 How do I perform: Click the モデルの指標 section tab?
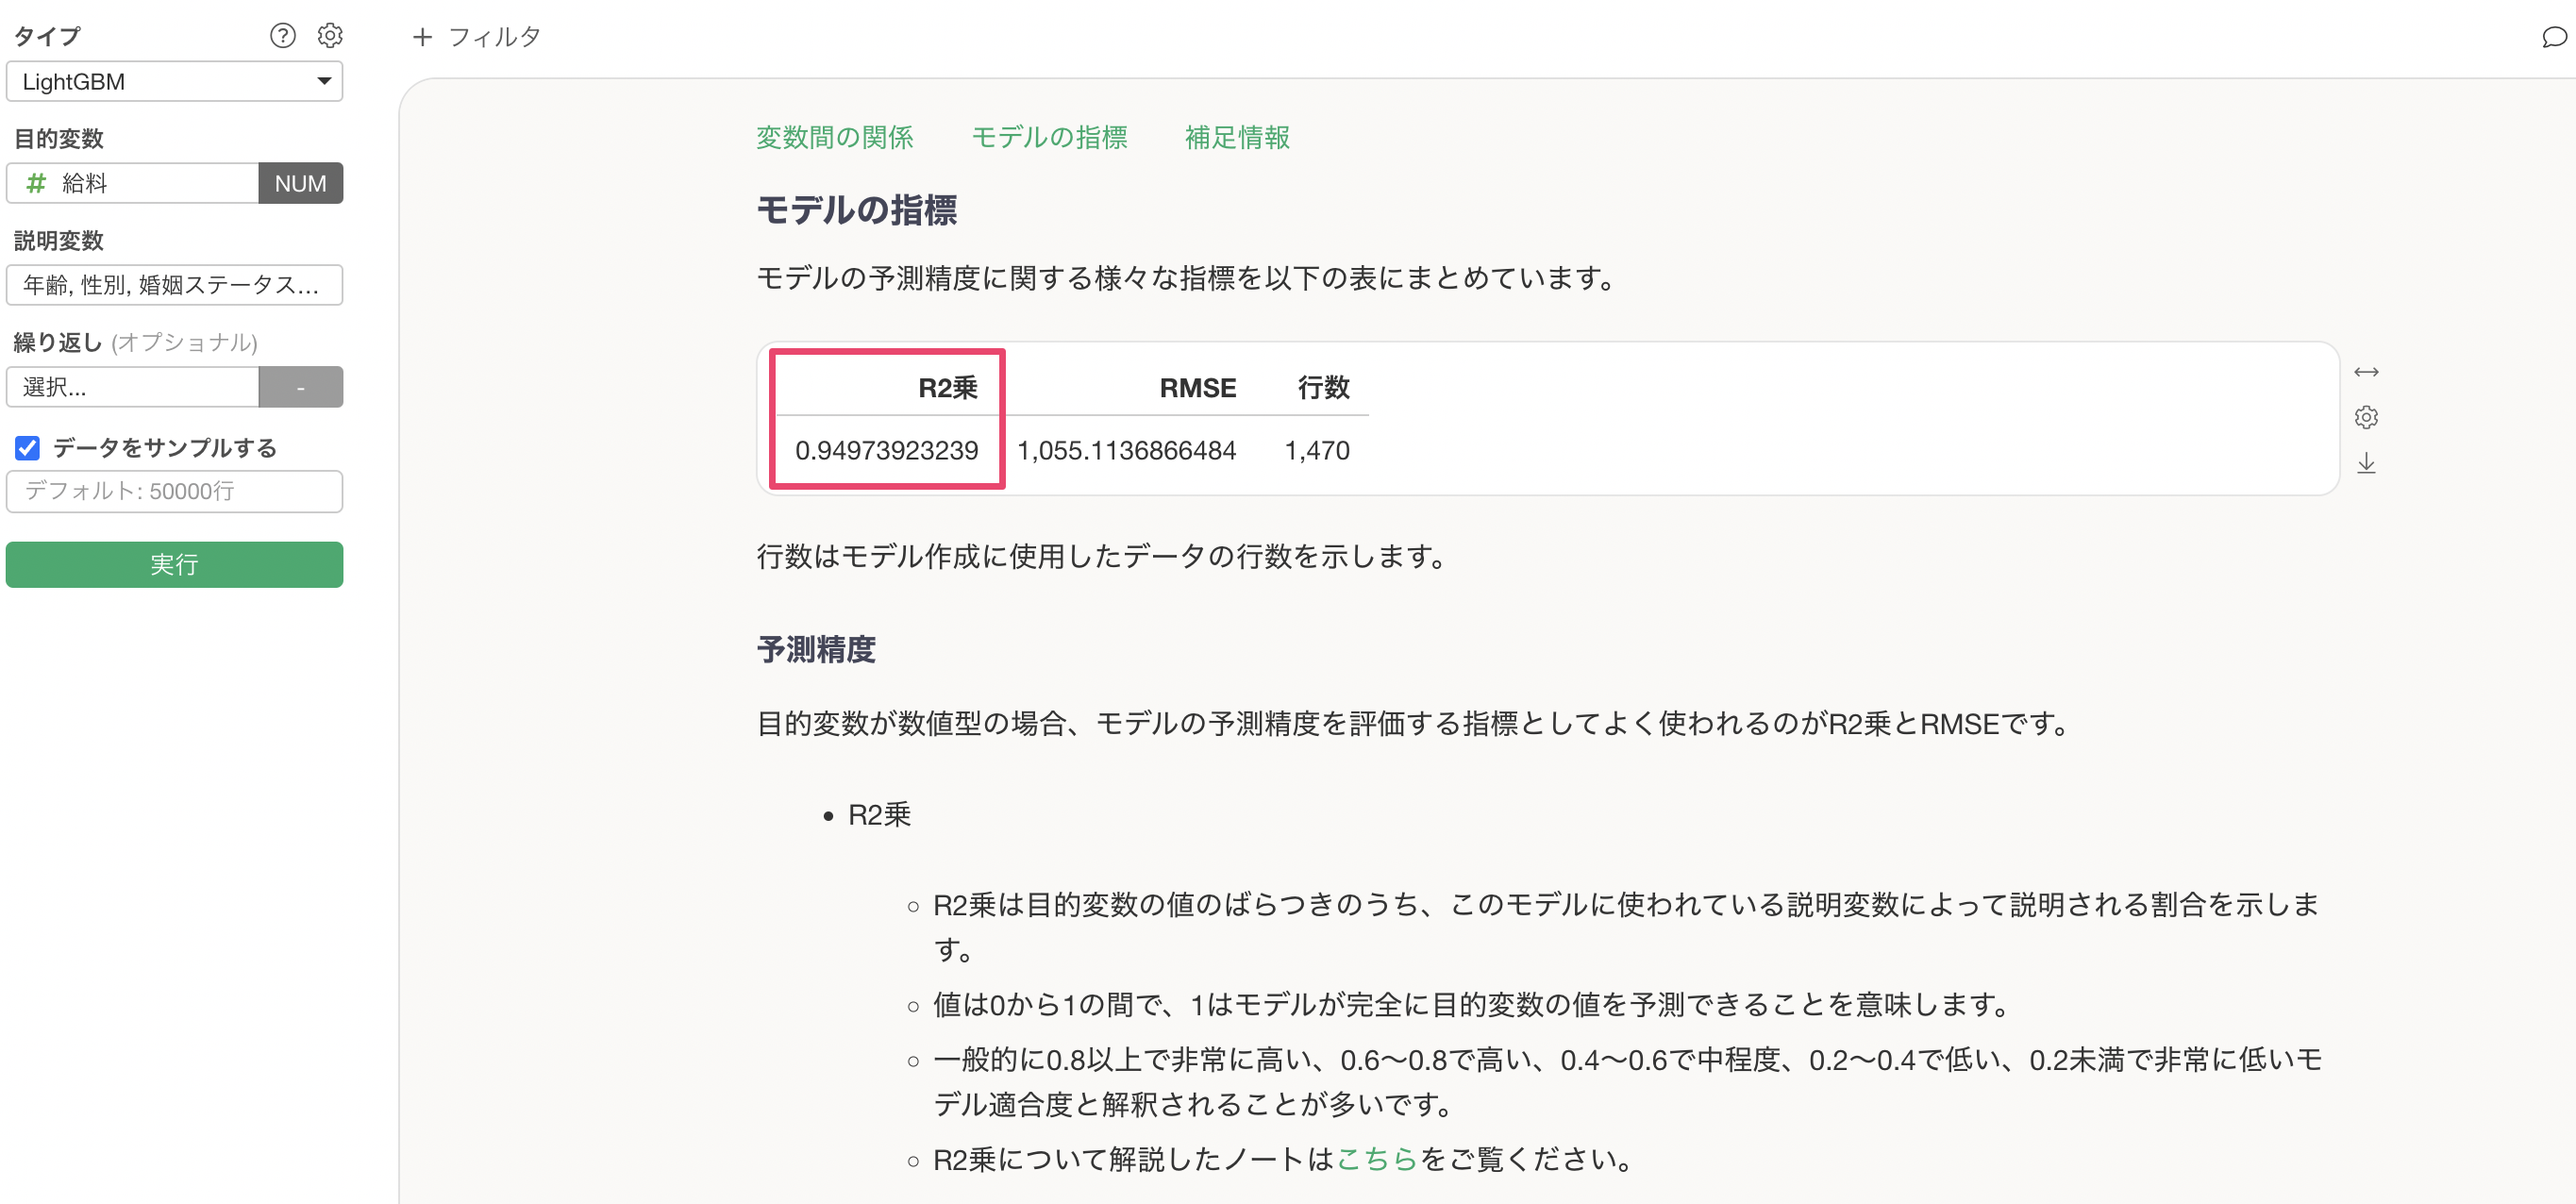1049,137
